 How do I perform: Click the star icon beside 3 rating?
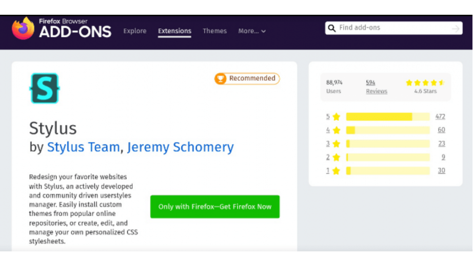pyautogui.click(x=336, y=144)
